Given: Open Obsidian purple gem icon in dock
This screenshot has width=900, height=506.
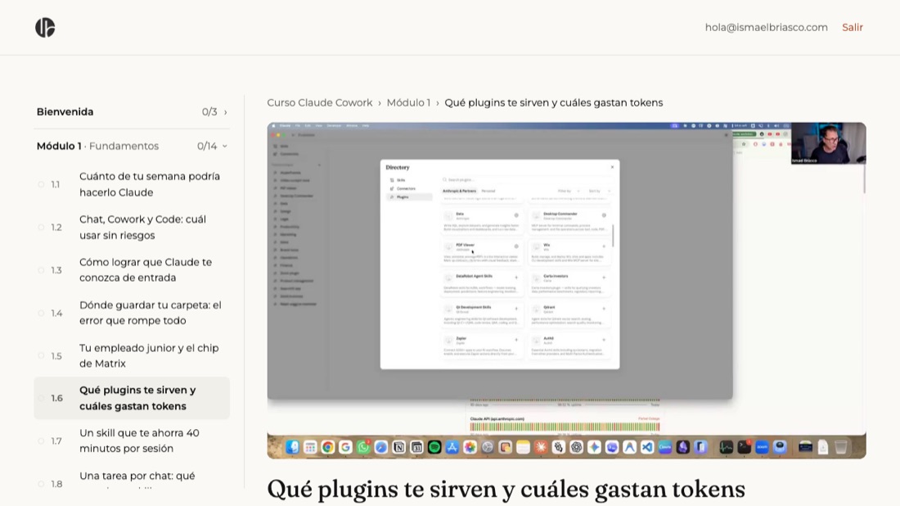Looking at the screenshot, I should 682,447.
